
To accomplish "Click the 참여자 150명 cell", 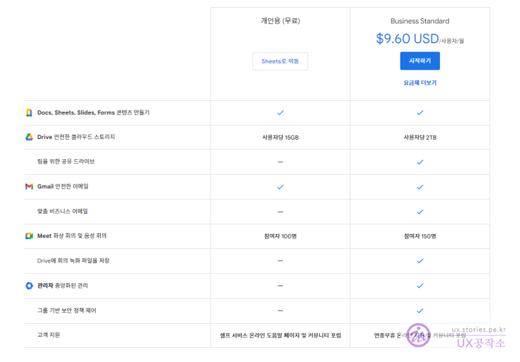I will coord(420,236).
